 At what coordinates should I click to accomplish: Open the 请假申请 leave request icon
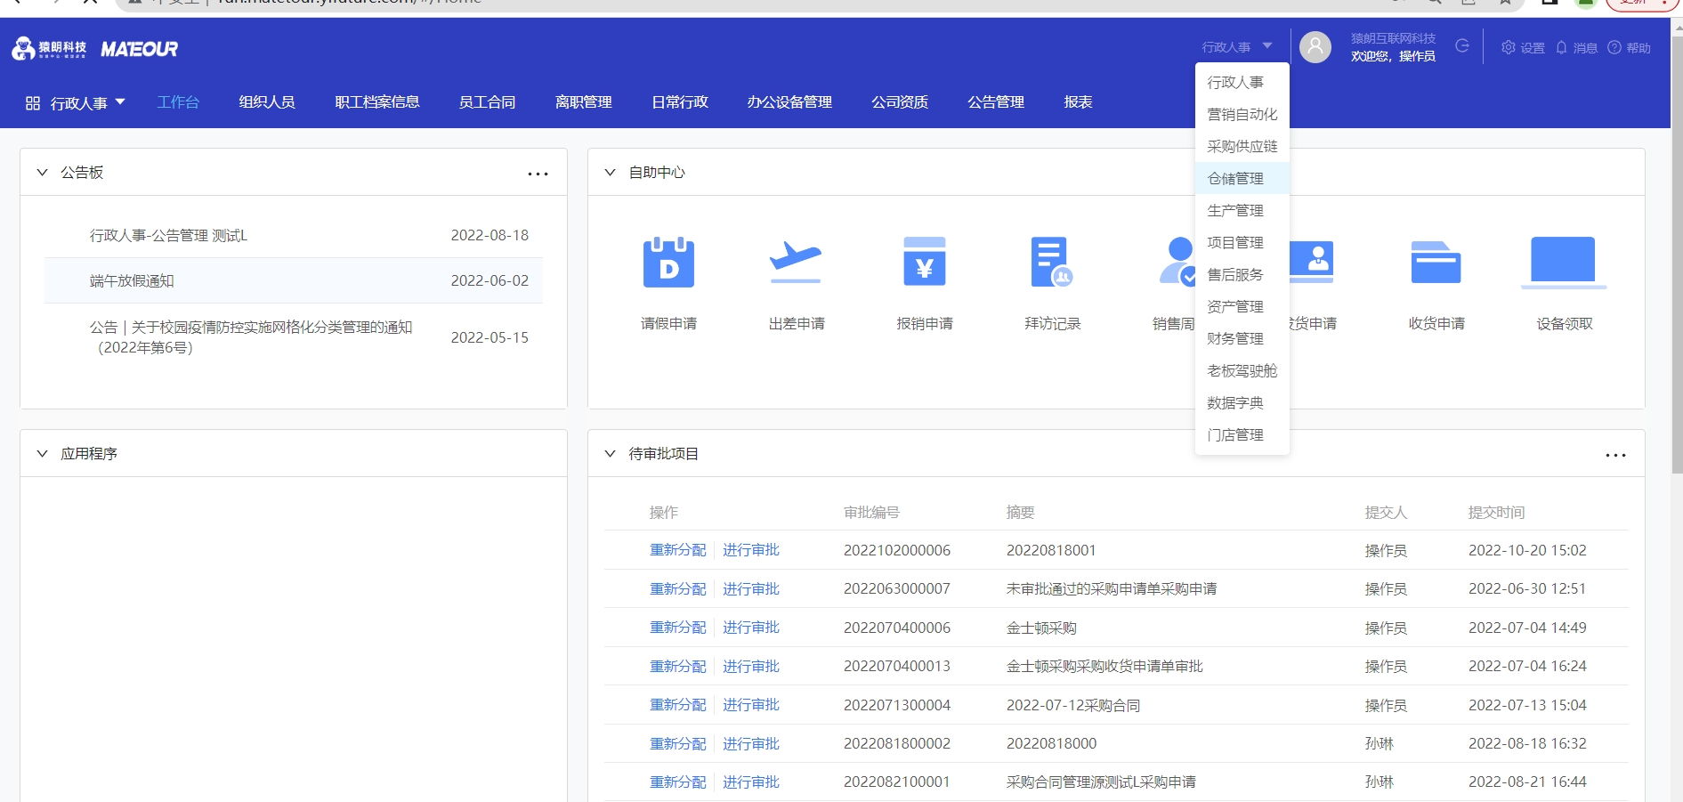click(x=668, y=262)
